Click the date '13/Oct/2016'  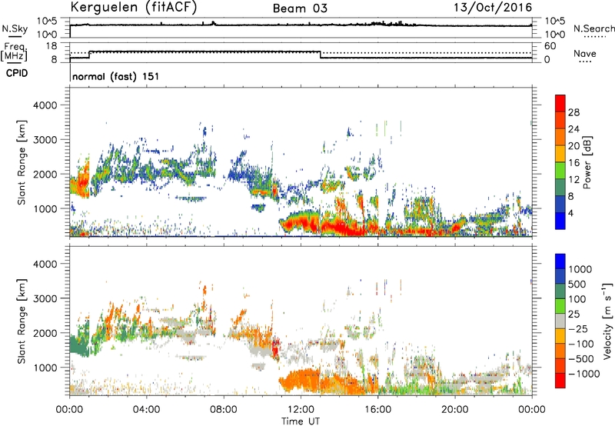coord(493,7)
